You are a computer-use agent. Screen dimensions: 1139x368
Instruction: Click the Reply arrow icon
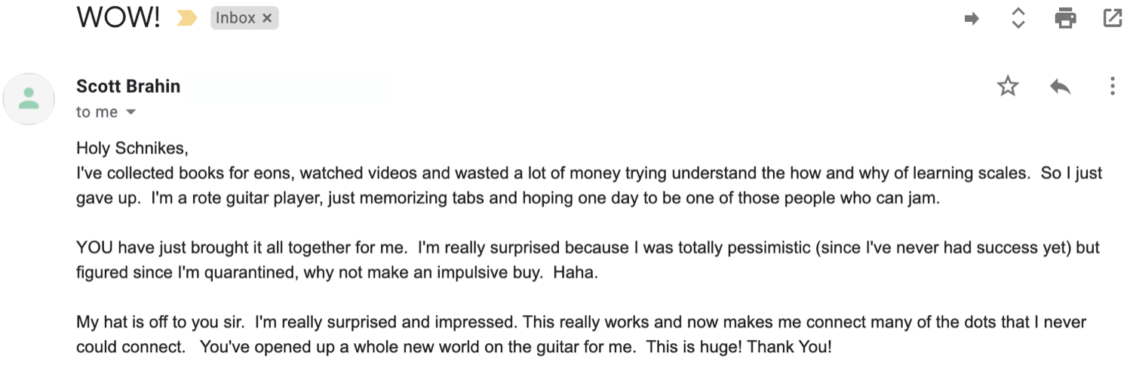[1061, 87]
